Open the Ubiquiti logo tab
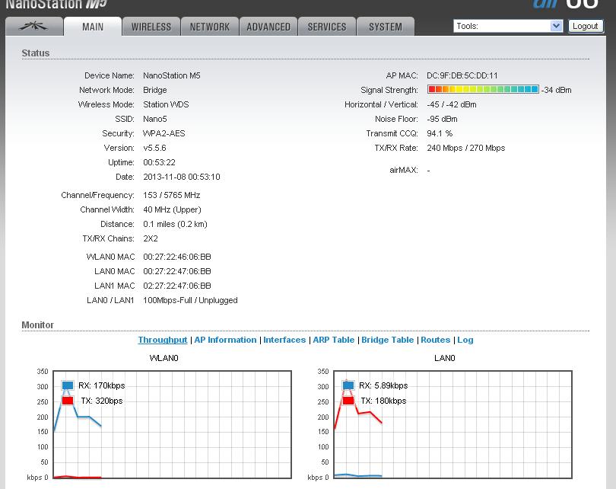This screenshot has width=616, height=489. tap(34, 27)
